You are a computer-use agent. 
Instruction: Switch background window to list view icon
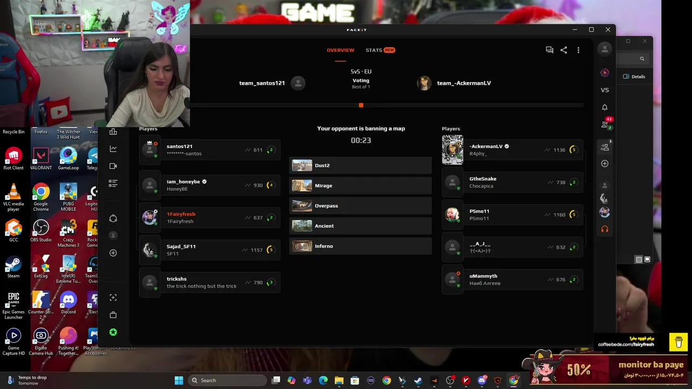[x=638, y=259]
